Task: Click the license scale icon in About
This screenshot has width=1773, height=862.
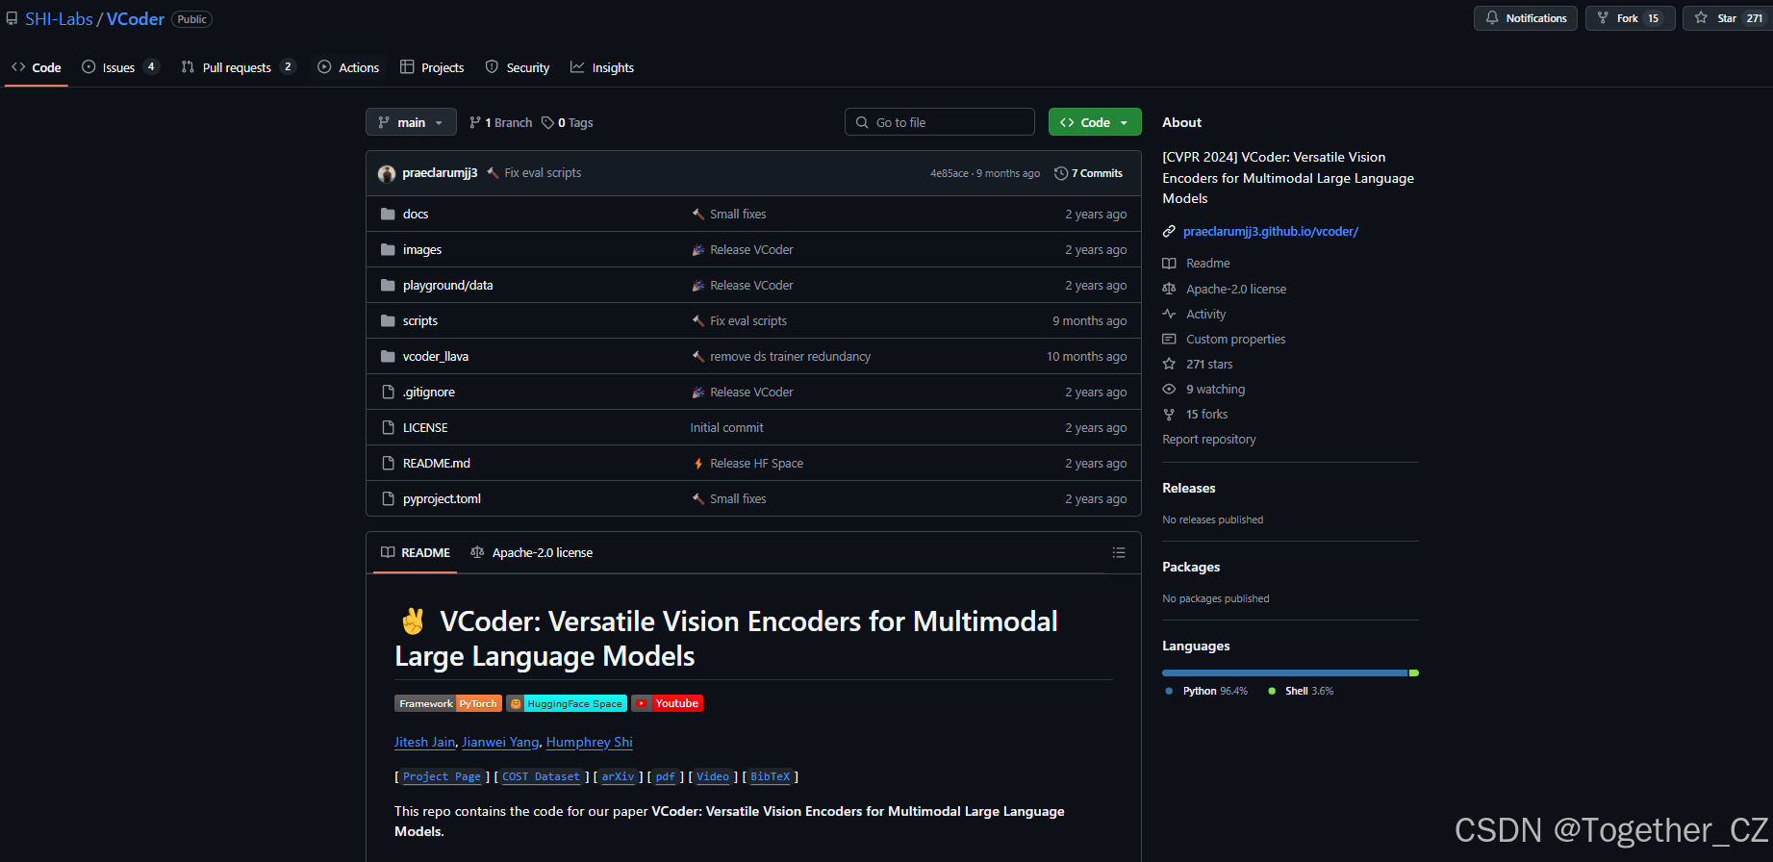Action: (x=1169, y=289)
